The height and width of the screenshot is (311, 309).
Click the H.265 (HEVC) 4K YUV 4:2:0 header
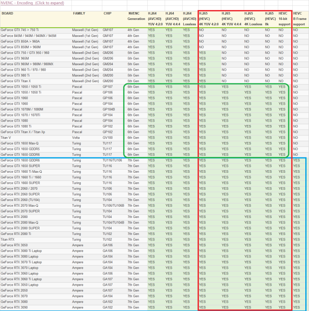209,19
